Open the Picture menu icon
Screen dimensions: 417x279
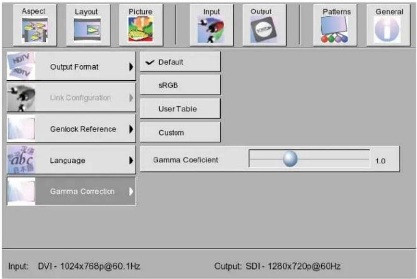(141, 25)
